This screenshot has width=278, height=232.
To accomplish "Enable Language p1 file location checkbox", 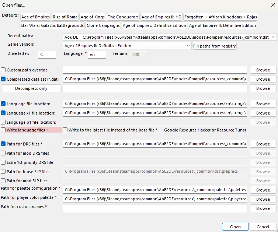I will click(x=3, y=122).
